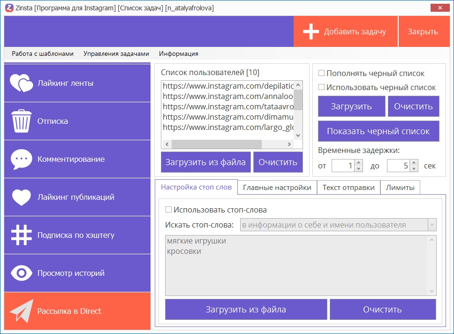Click the 'до' delay input field

coord(398,166)
